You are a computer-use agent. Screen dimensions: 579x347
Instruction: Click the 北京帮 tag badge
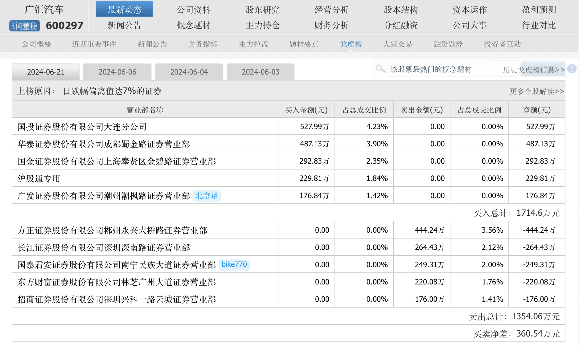(207, 196)
